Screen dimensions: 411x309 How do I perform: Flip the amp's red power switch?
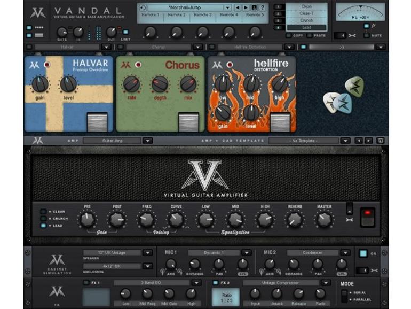click(x=367, y=217)
